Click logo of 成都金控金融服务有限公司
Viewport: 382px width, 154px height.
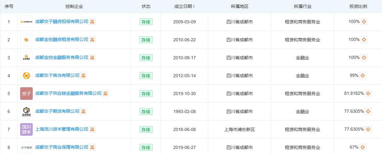coord(26,58)
